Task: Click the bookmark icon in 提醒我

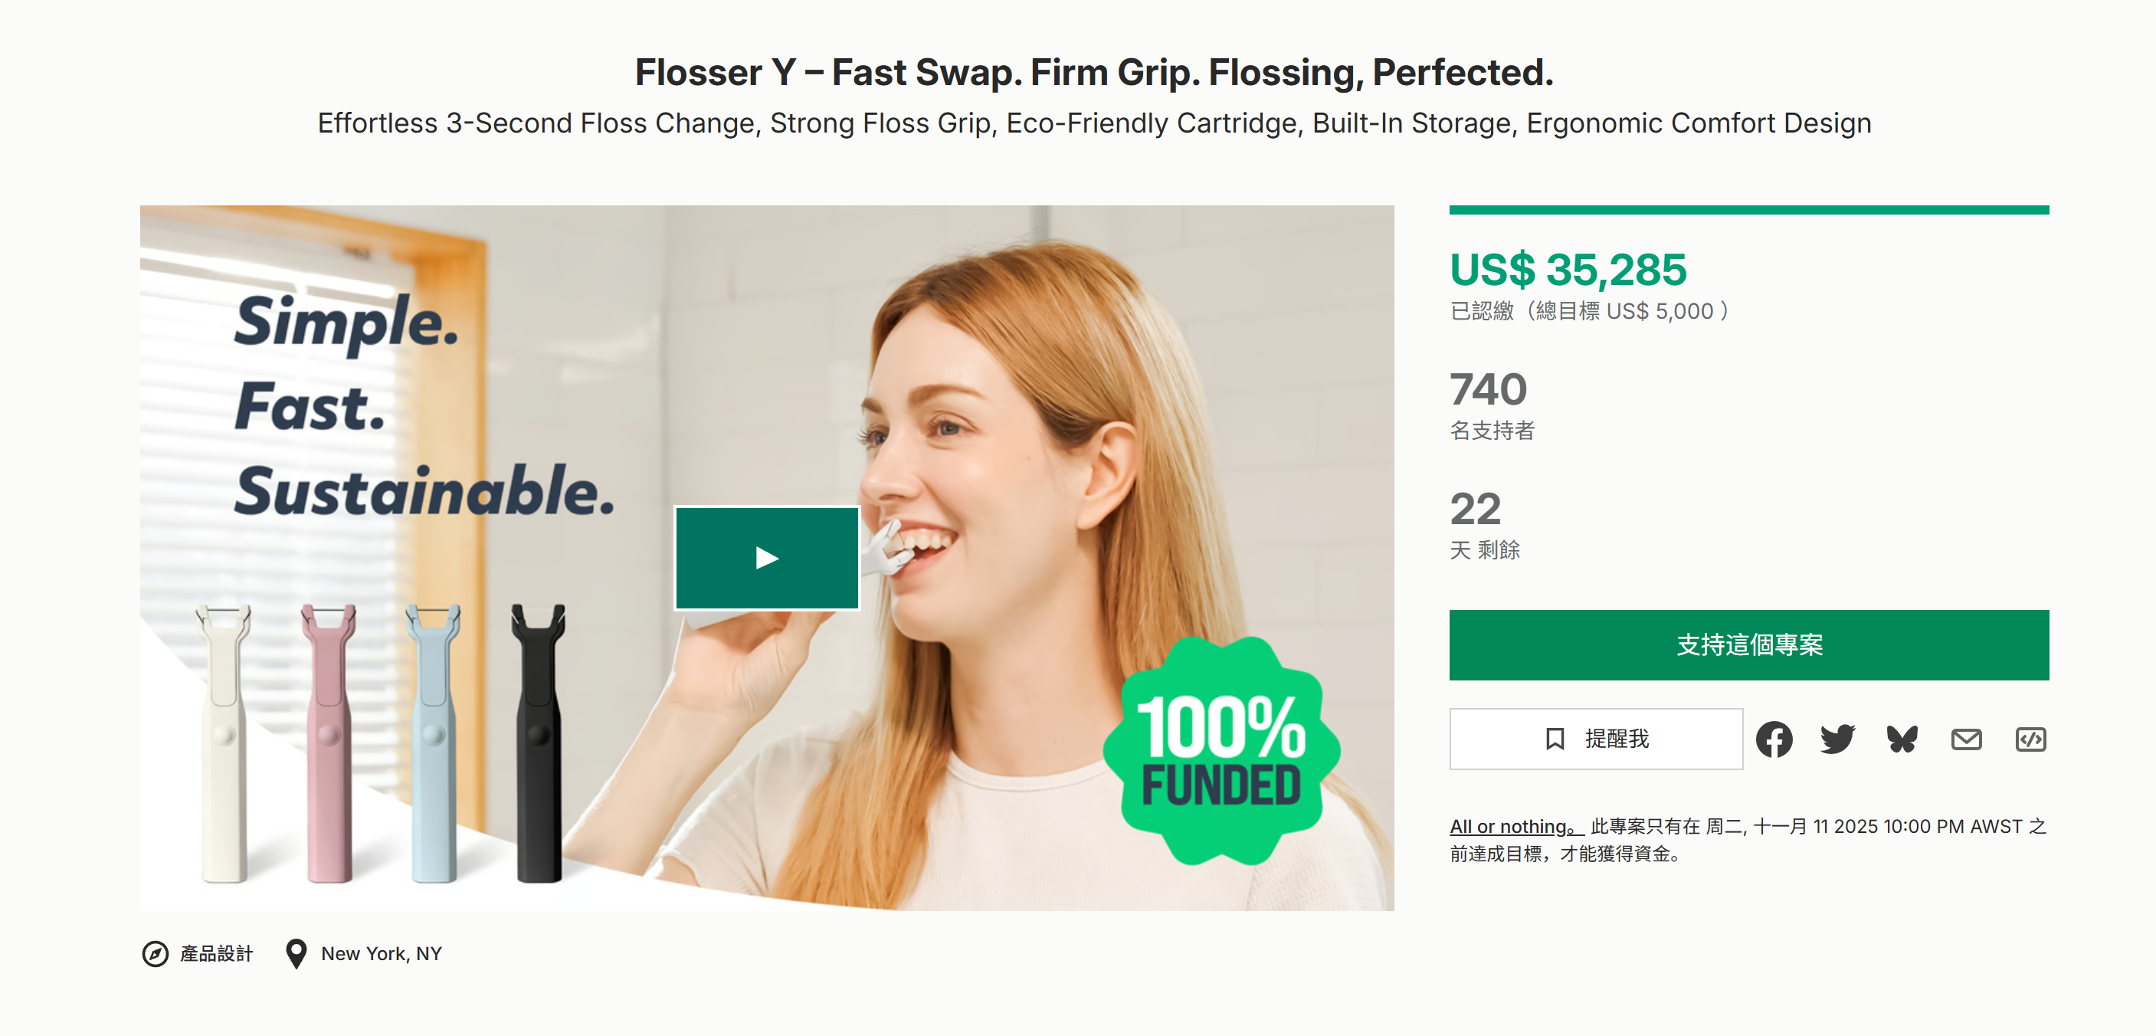Action: [x=1555, y=739]
